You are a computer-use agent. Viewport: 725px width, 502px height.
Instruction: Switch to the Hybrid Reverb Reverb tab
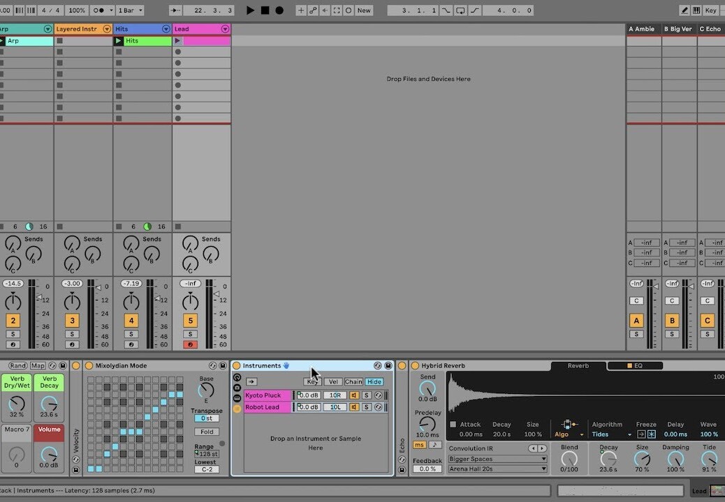(578, 366)
